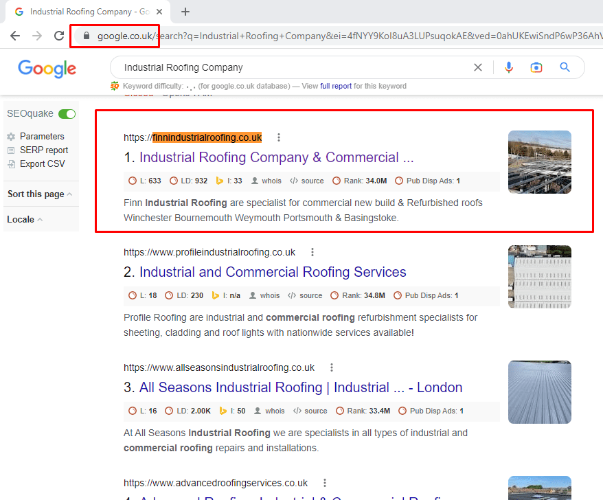Click Rank: 33.4M on third result

click(363, 411)
